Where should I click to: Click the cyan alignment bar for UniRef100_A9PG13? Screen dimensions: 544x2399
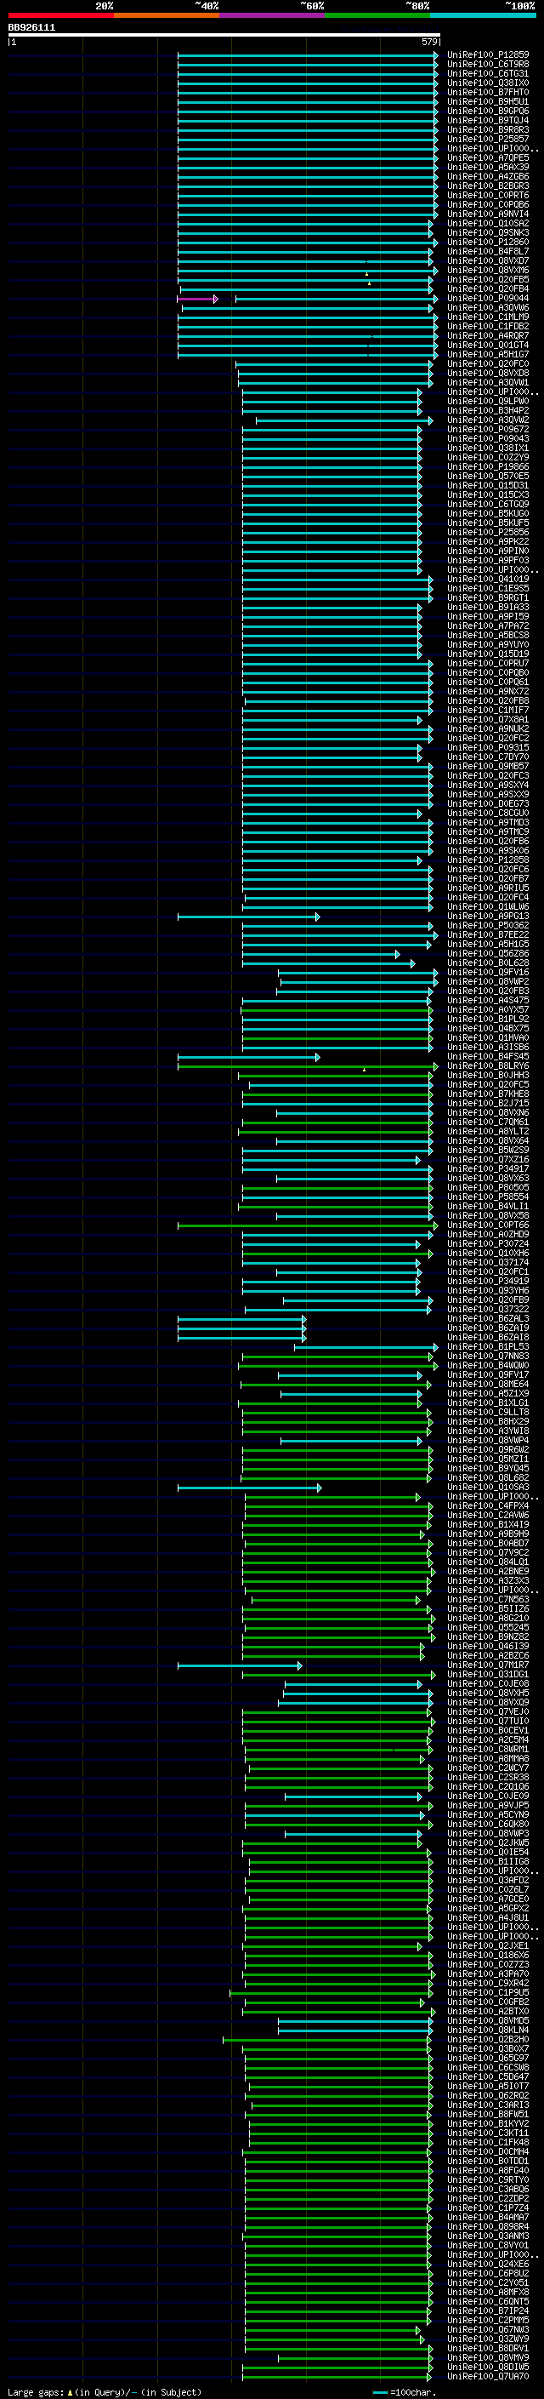[x=248, y=917]
